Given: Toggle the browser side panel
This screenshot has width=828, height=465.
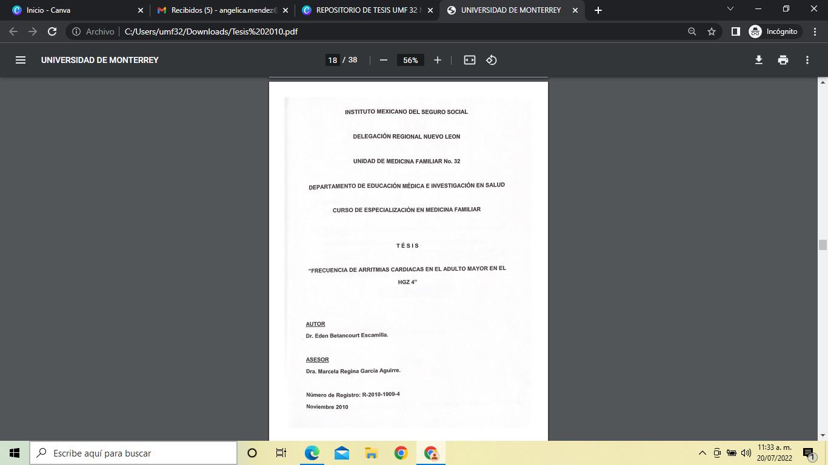Looking at the screenshot, I should (x=735, y=31).
